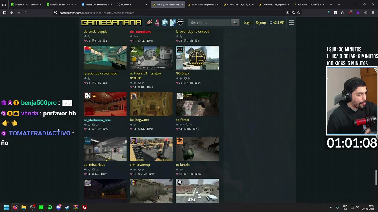Open the GO:Dizzy map thumbnail

(x=197, y=58)
